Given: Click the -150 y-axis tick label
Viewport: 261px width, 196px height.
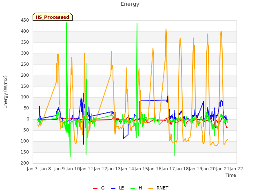Looking at the screenshot, I should pyautogui.click(x=24, y=152).
